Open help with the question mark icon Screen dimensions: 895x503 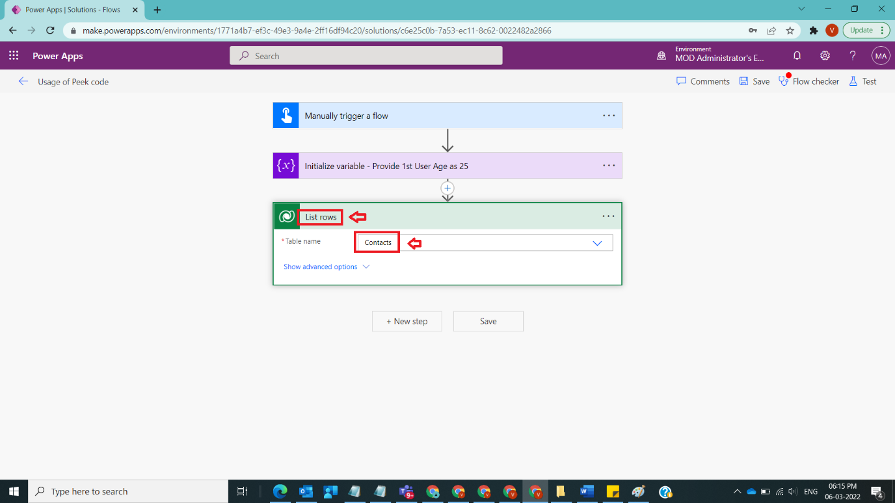(x=853, y=56)
